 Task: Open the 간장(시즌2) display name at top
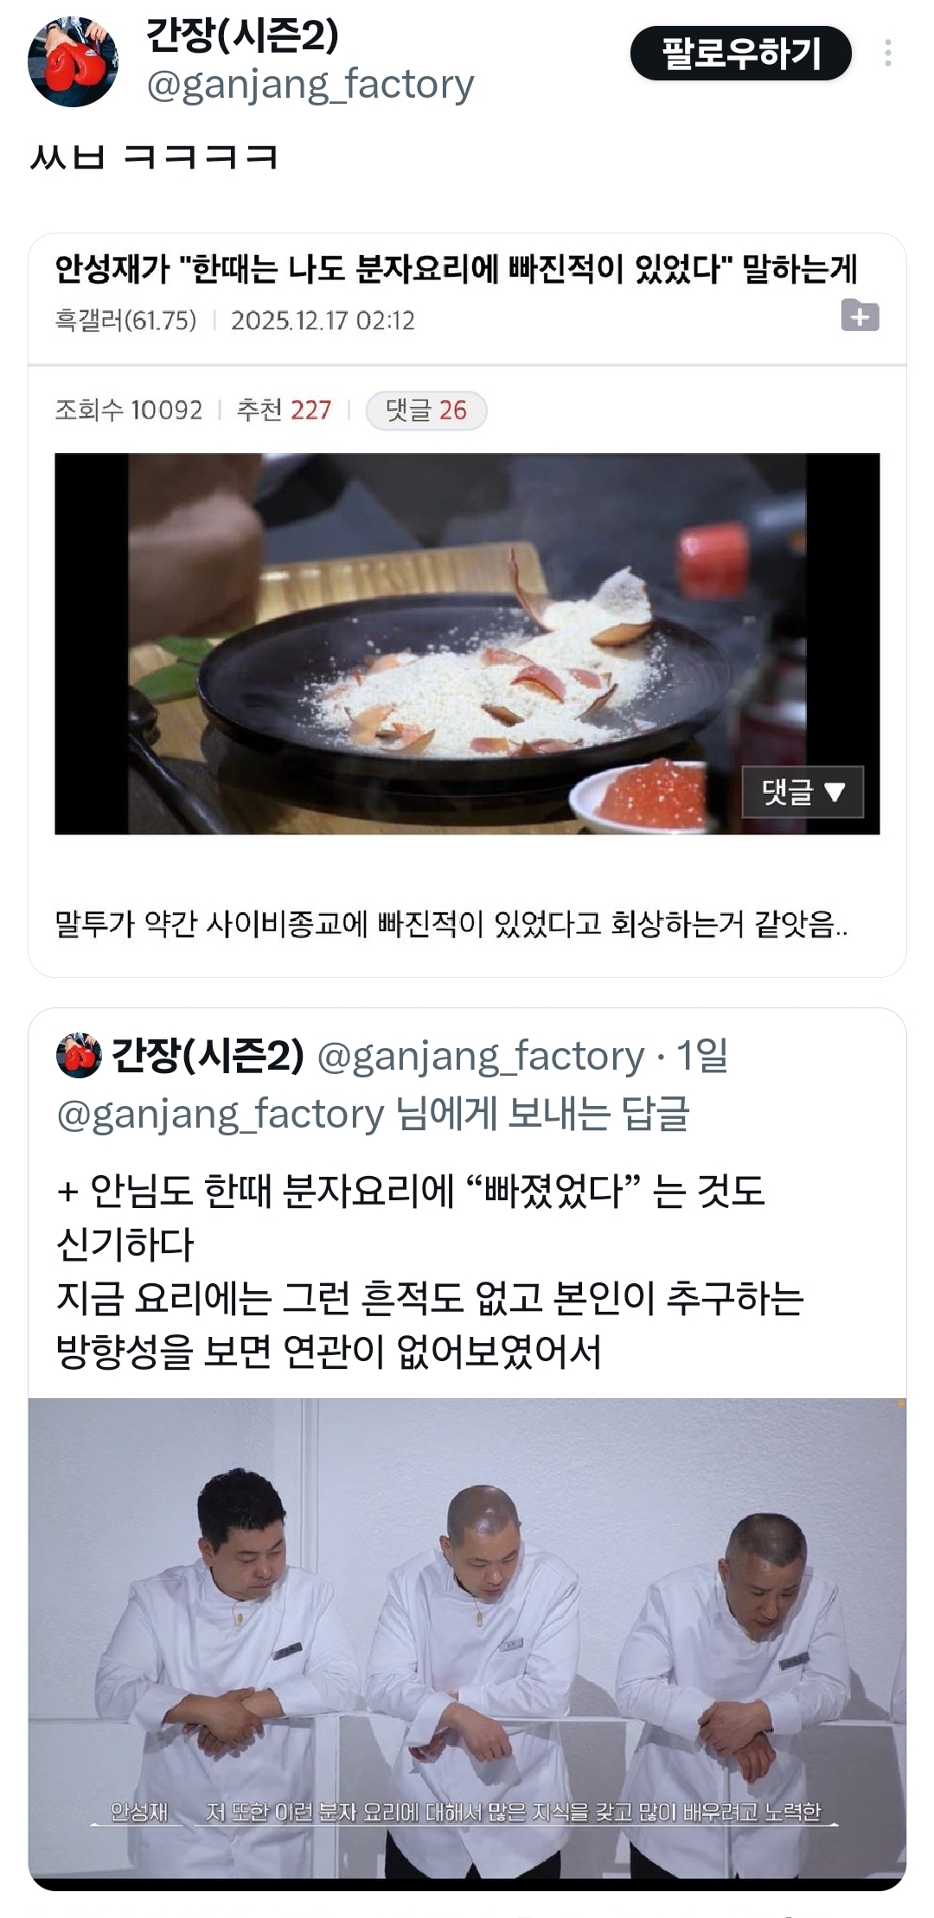[243, 35]
